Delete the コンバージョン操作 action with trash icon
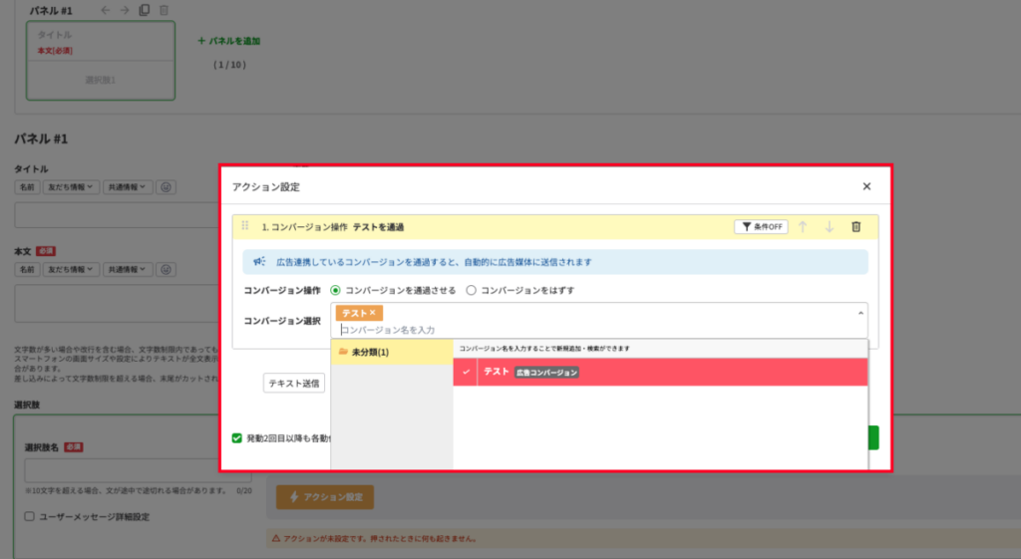 coord(855,227)
